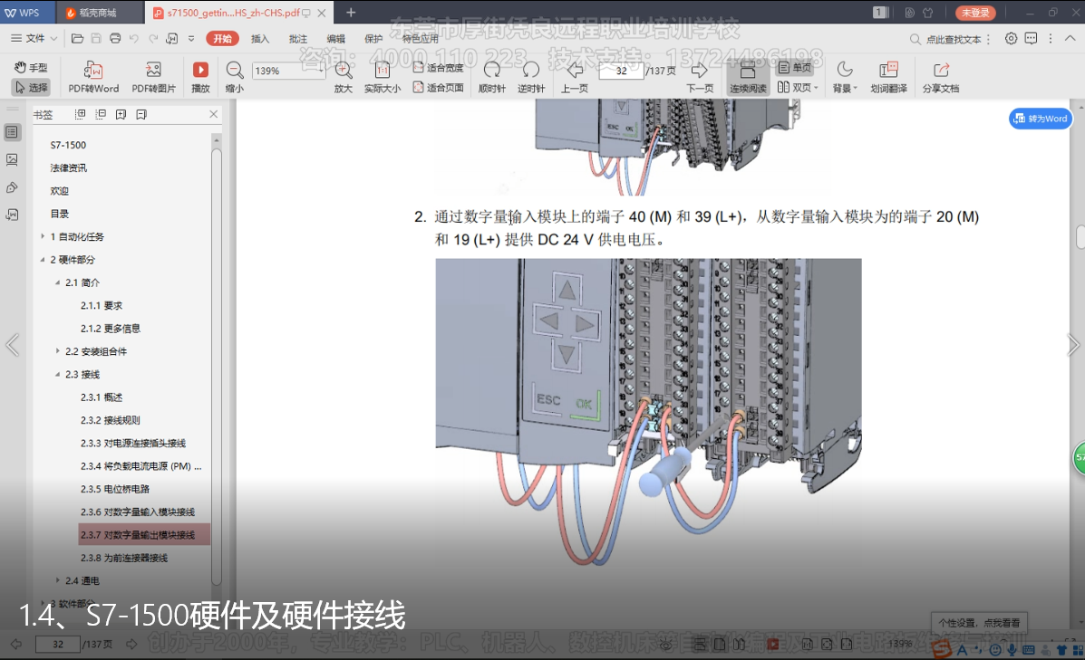This screenshot has width=1085, height=660.
Task: Go to previous page (上一页)
Action: click(575, 77)
